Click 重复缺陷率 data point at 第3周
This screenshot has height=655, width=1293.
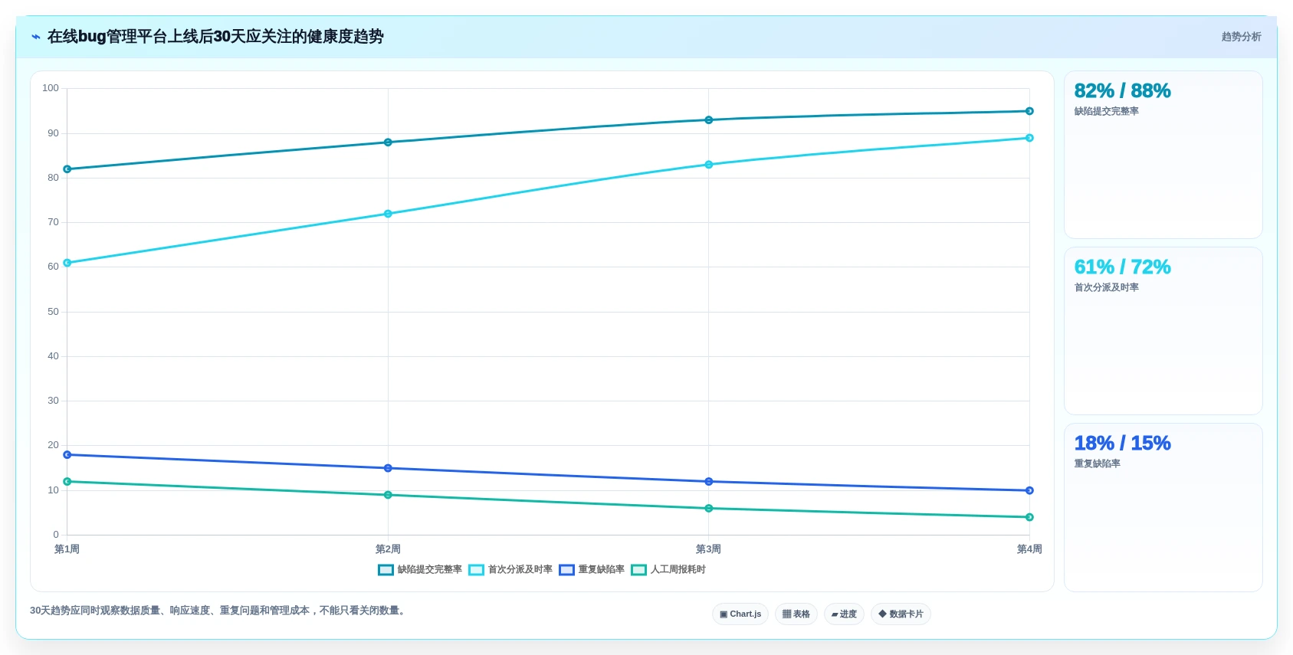(709, 482)
